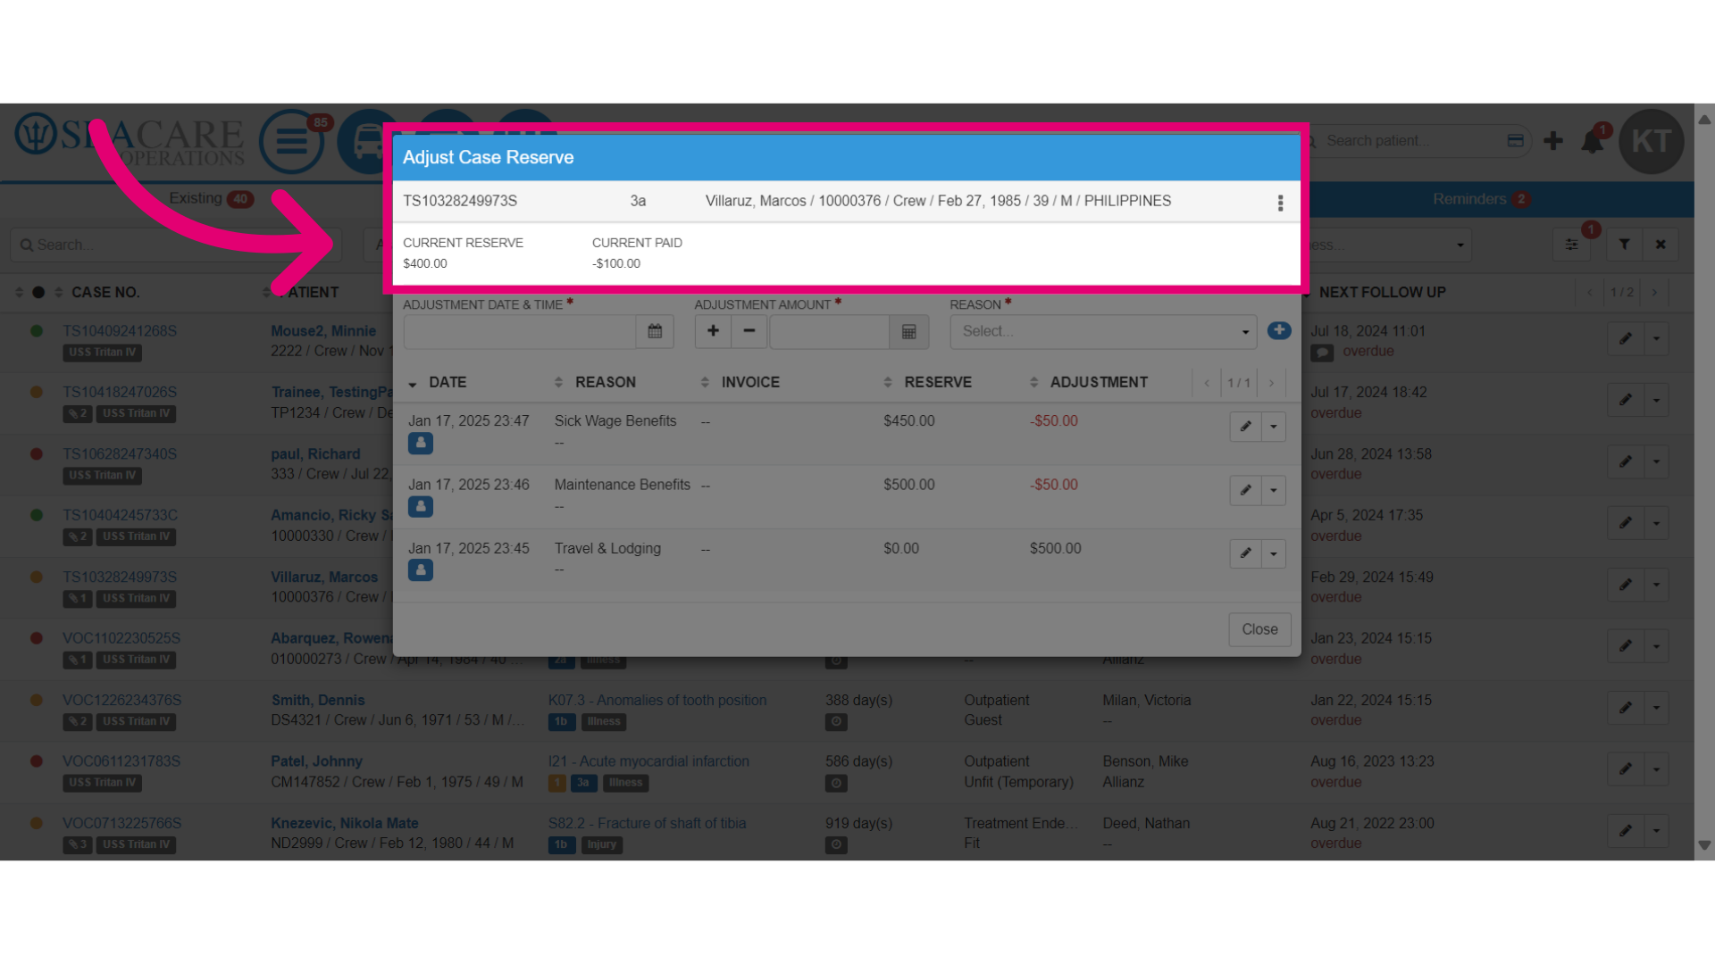
Task: Open the notifications bell
Action: click(1593, 141)
